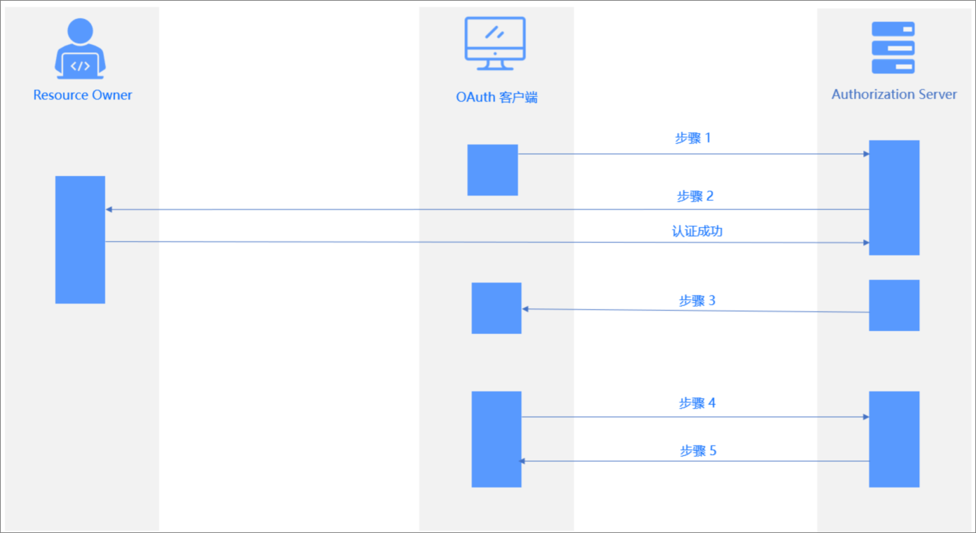
Task: Select the OAuth client box at 步骤 4
Action: tap(496, 439)
